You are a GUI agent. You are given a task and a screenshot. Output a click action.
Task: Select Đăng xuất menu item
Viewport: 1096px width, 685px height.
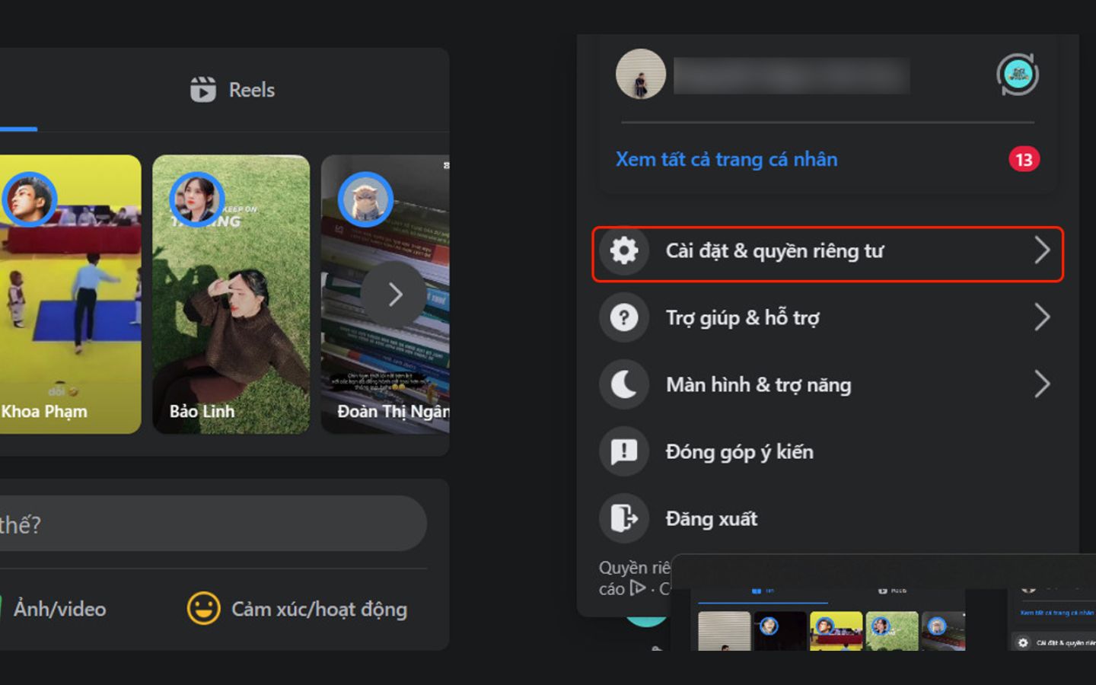click(712, 519)
